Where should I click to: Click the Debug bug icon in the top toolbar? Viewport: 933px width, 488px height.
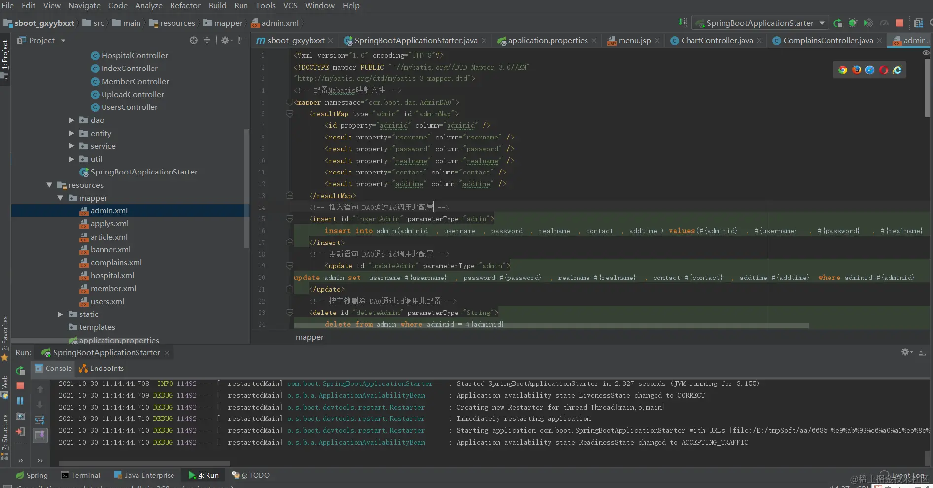pyautogui.click(x=853, y=23)
